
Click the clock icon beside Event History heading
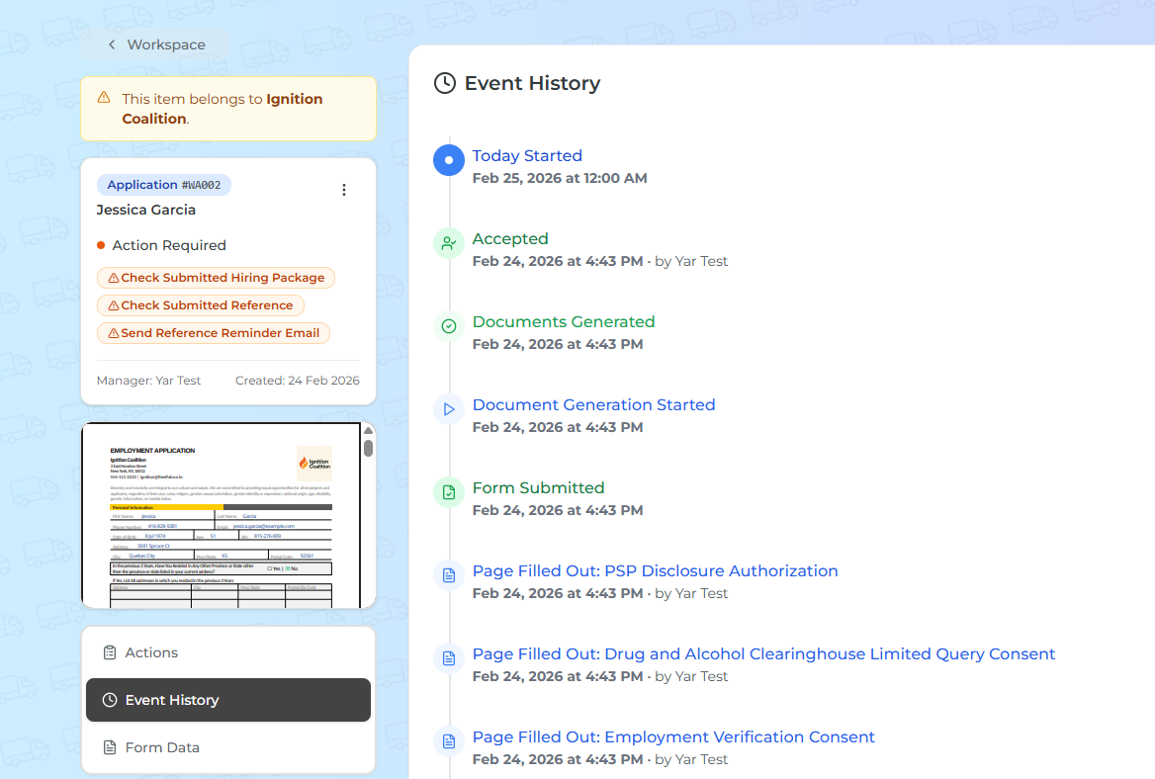coord(445,83)
